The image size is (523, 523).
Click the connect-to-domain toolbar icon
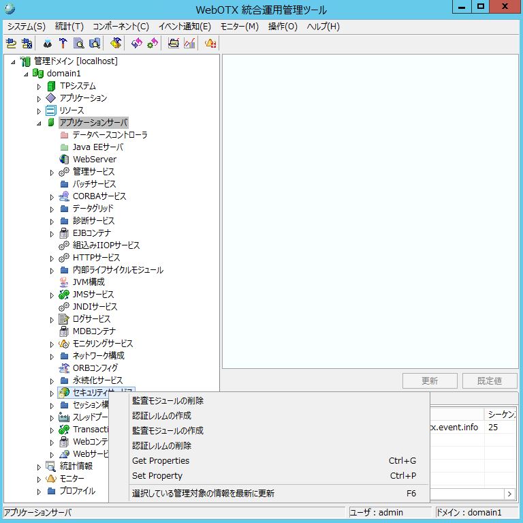pyautogui.click(x=10, y=44)
